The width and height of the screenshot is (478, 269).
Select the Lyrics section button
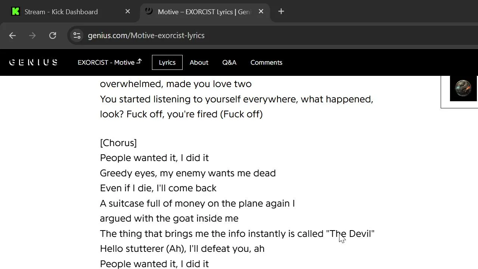point(167,62)
